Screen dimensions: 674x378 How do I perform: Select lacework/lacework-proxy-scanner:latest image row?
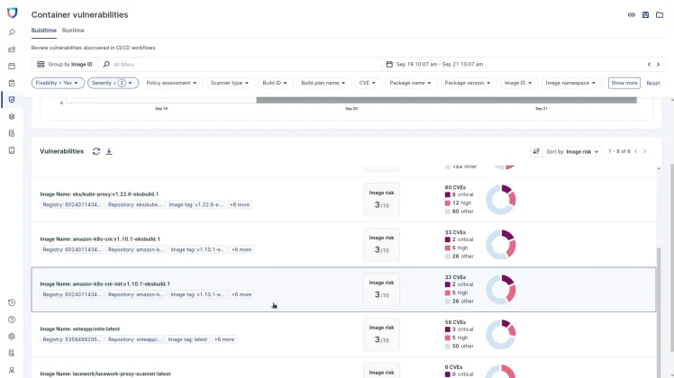[344, 368]
